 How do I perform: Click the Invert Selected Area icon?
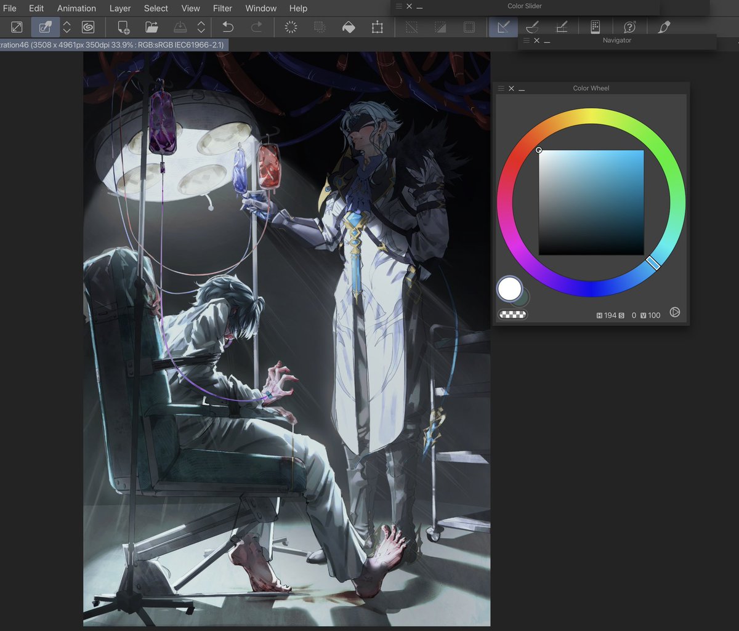[x=440, y=27]
